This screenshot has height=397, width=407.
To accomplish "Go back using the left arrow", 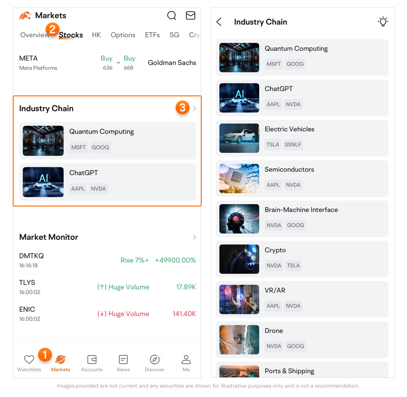I will (219, 22).
